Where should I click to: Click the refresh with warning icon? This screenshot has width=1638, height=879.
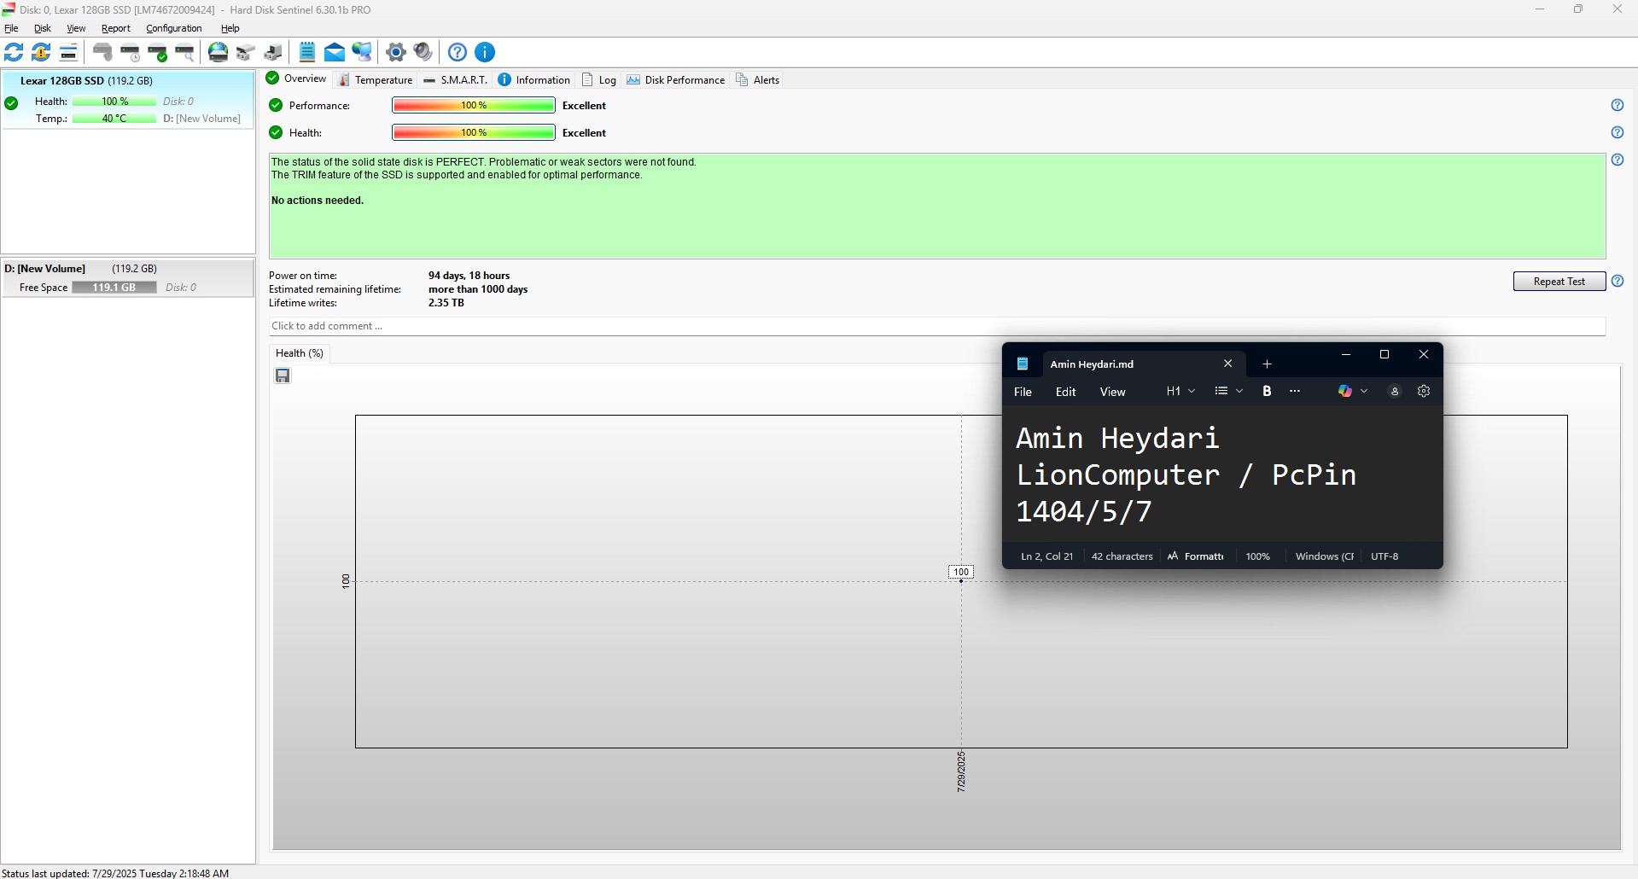[x=41, y=52]
